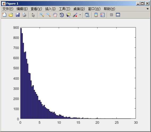Image resolution: width=151 pixels, height=132 pixels.
Task: Minimize the Figure 1 window
Action: (138, 3)
